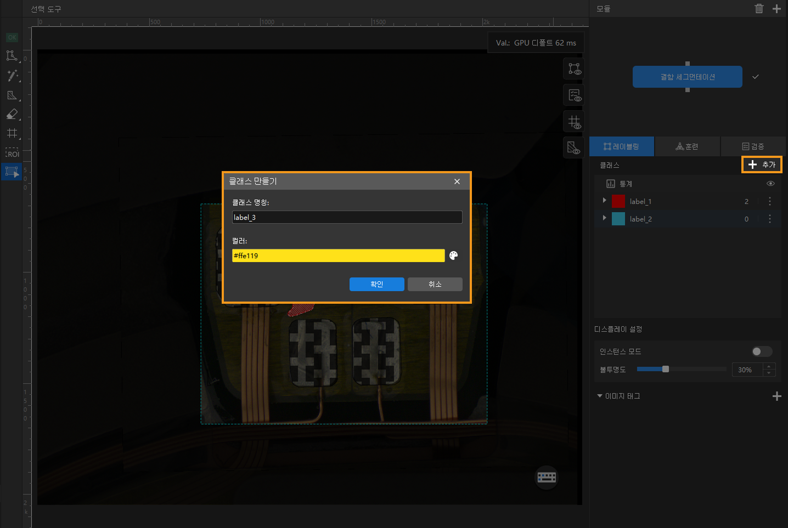
Task: Open the 통계 statistics icon
Action: click(611, 184)
